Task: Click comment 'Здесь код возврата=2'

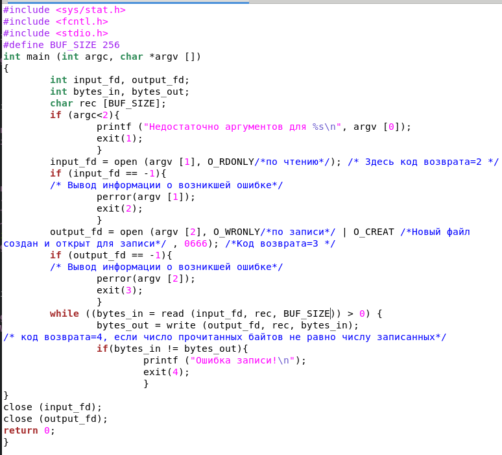Action: click(x=424, y=162)
